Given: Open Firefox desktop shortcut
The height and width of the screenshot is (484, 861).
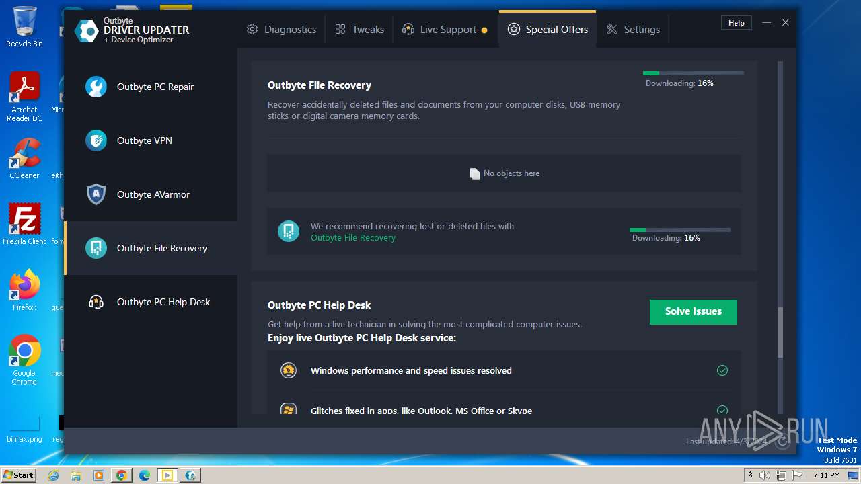Looking at the screenshot, I should (24, 290).
